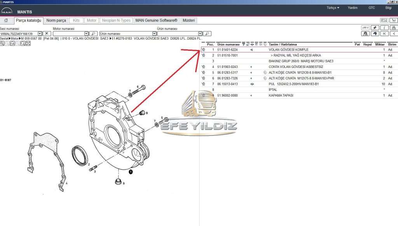Click the GTC link
Image resolution: width=398 pixels, height=226 pixels.
(x=372, y=8)
